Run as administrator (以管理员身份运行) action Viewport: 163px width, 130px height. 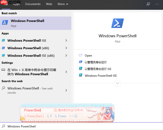tap(96, 62)
